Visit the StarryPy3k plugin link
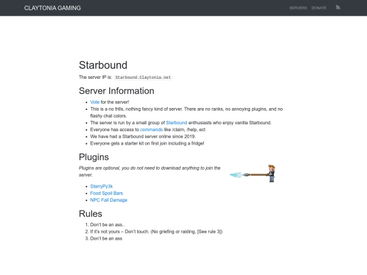Screen dimensions: 367x275 click(x=101, y=186)
